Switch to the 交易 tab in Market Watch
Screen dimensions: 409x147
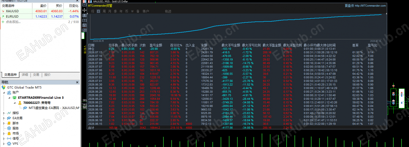[36, 75]
